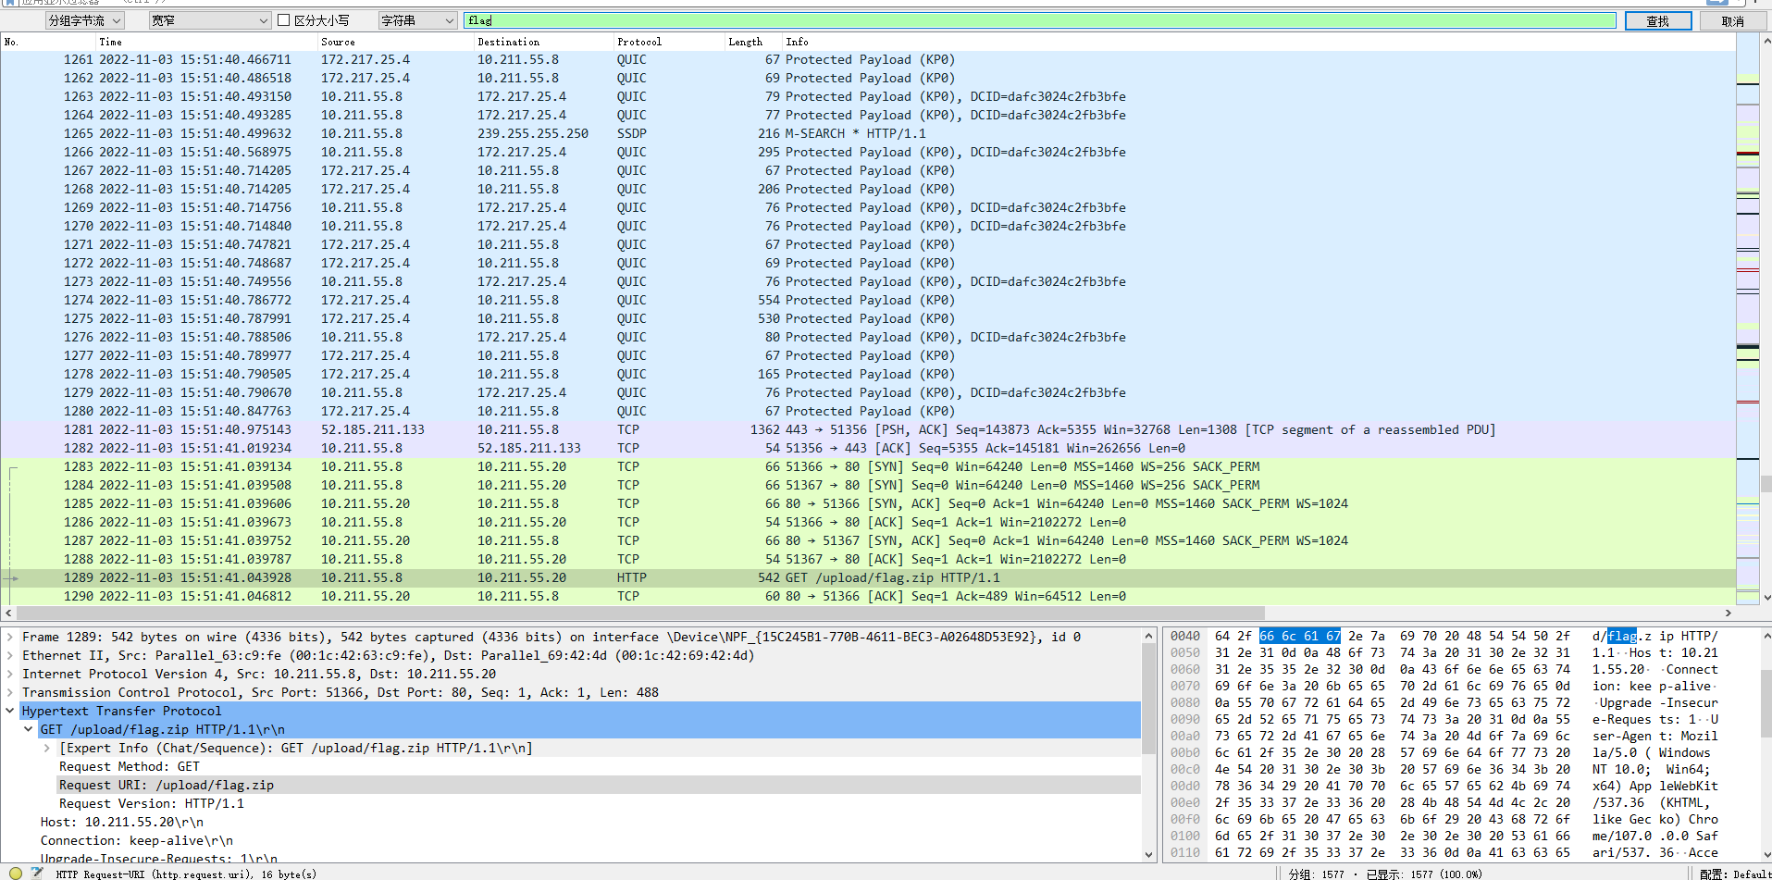Select packet 1283 SYN to port 80

(868, 466)
